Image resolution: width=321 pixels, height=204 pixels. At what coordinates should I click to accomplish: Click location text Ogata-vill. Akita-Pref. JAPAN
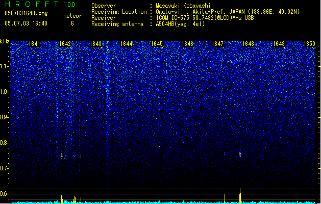tap(200, 12)
